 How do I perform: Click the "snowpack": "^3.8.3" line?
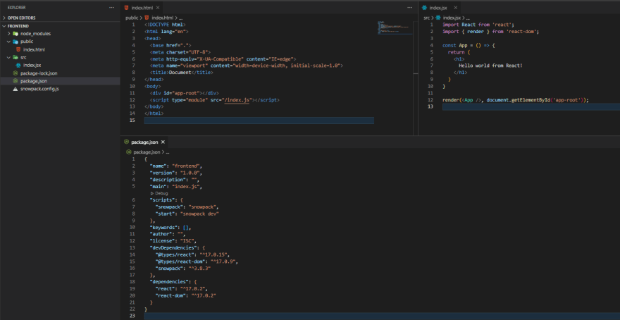(x=183, y=269)
